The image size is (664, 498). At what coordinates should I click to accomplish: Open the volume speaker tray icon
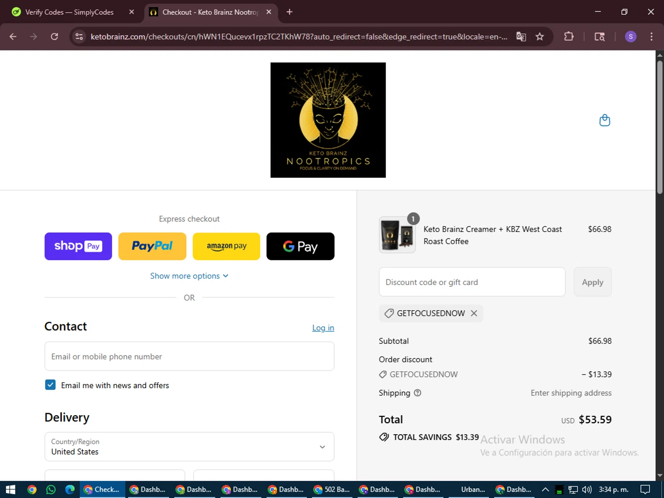click(x=587, y=490)
